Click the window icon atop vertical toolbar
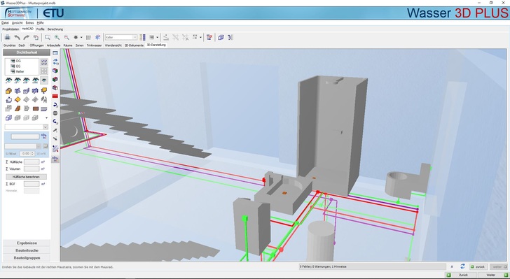Image resolution: width=510 pixels, height=279 pixels. 55,53
